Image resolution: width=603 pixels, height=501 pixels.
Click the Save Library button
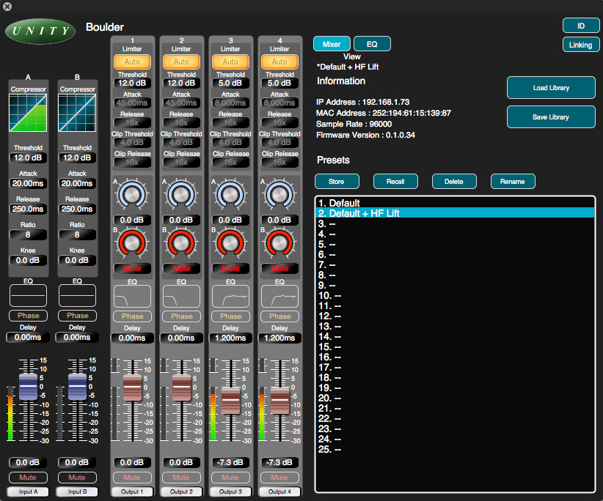(551, 116)
